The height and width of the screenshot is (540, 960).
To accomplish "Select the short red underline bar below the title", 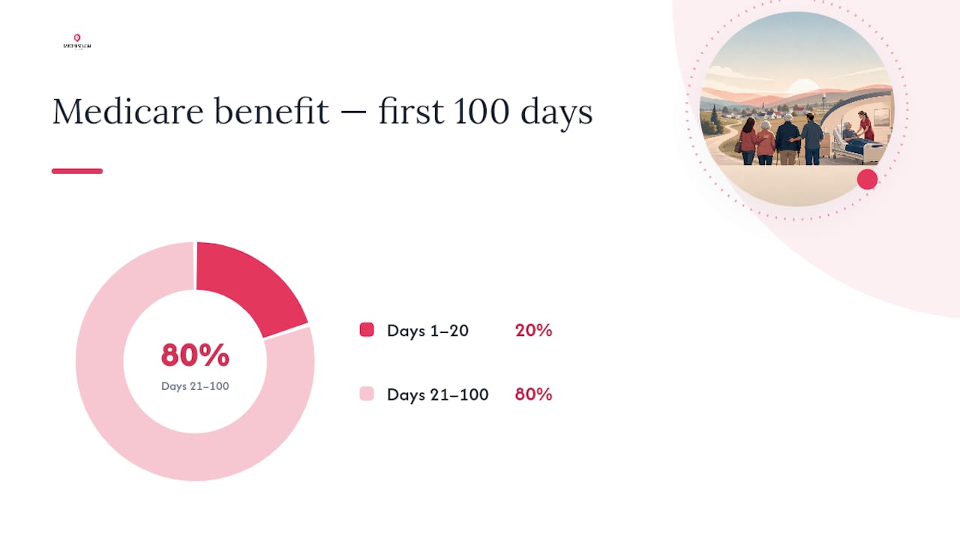I will (77, 171).
